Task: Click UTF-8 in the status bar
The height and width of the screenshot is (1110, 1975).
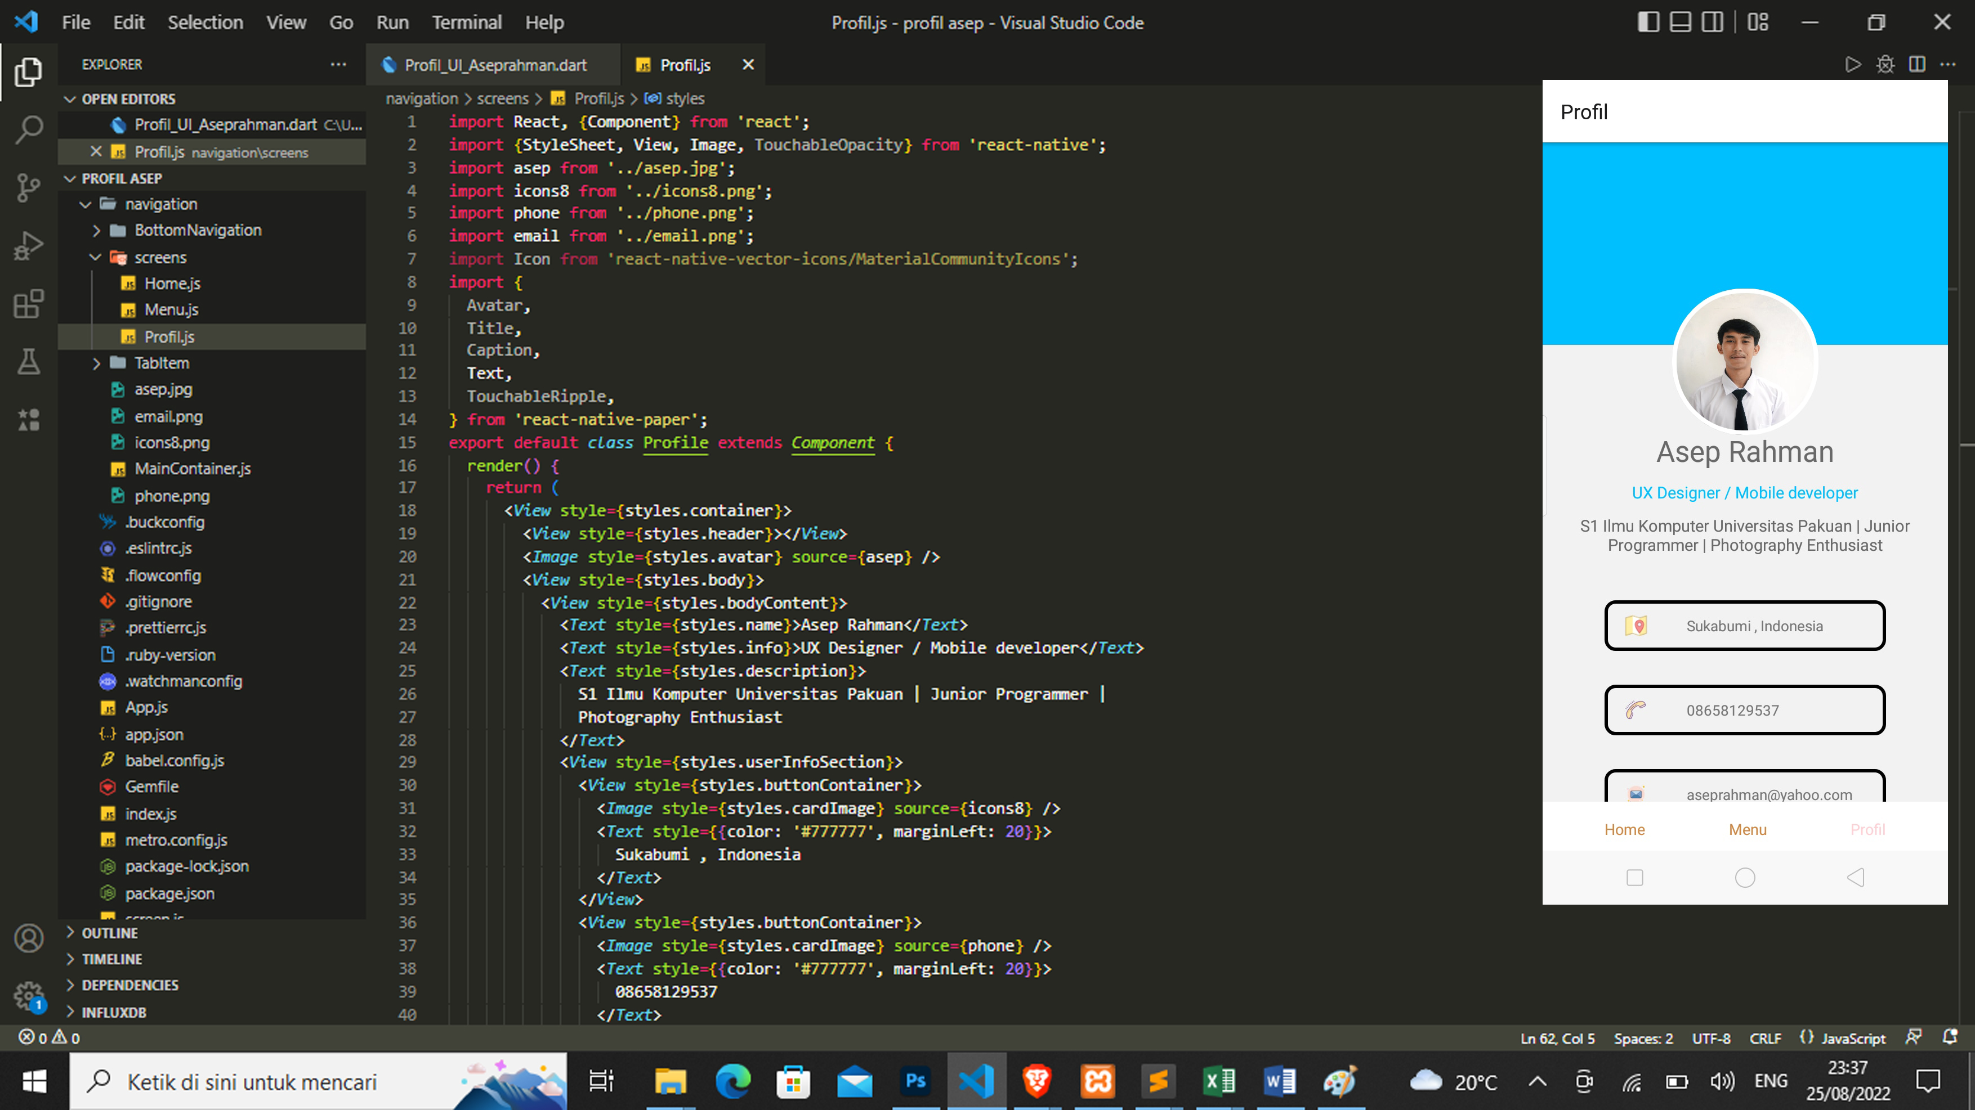Action: (1712, 1038)
